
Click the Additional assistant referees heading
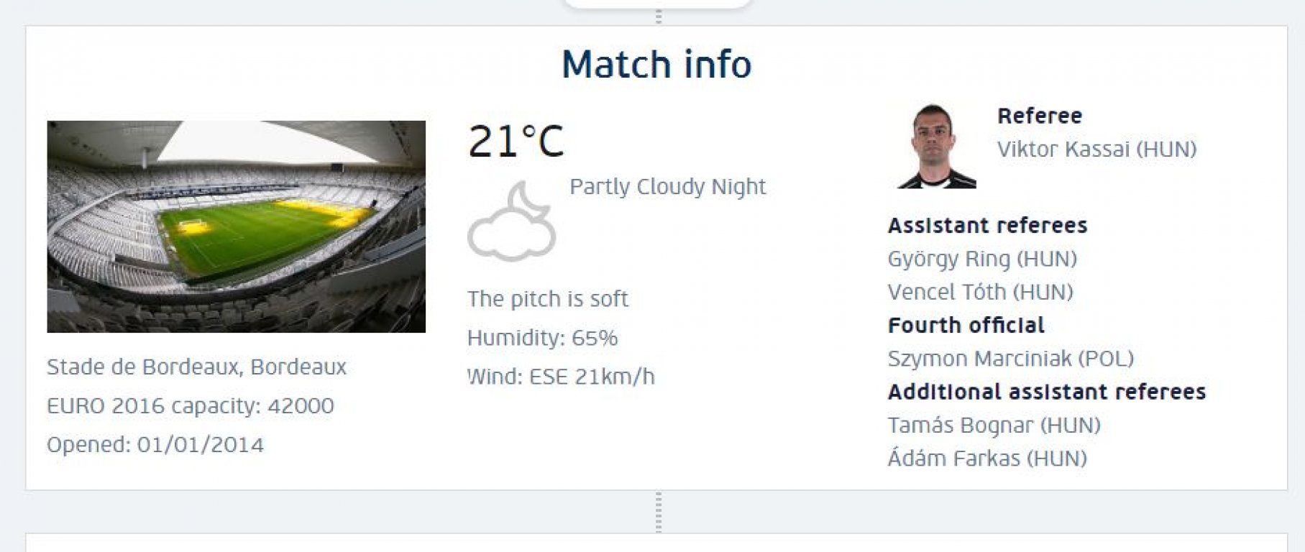click(x=1047, y=392)
